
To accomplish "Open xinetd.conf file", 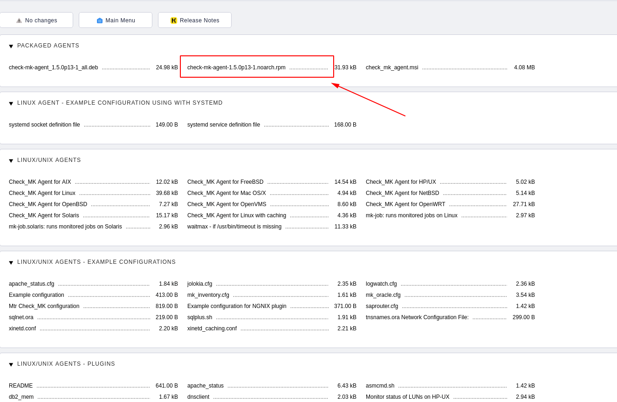I will click(x=22, y=328).
